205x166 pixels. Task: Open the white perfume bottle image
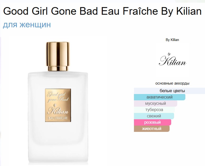[x=58, y=103]
